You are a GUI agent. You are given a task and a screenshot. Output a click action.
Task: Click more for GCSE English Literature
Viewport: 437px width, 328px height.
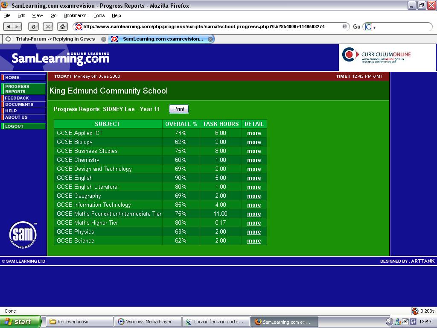254,187
